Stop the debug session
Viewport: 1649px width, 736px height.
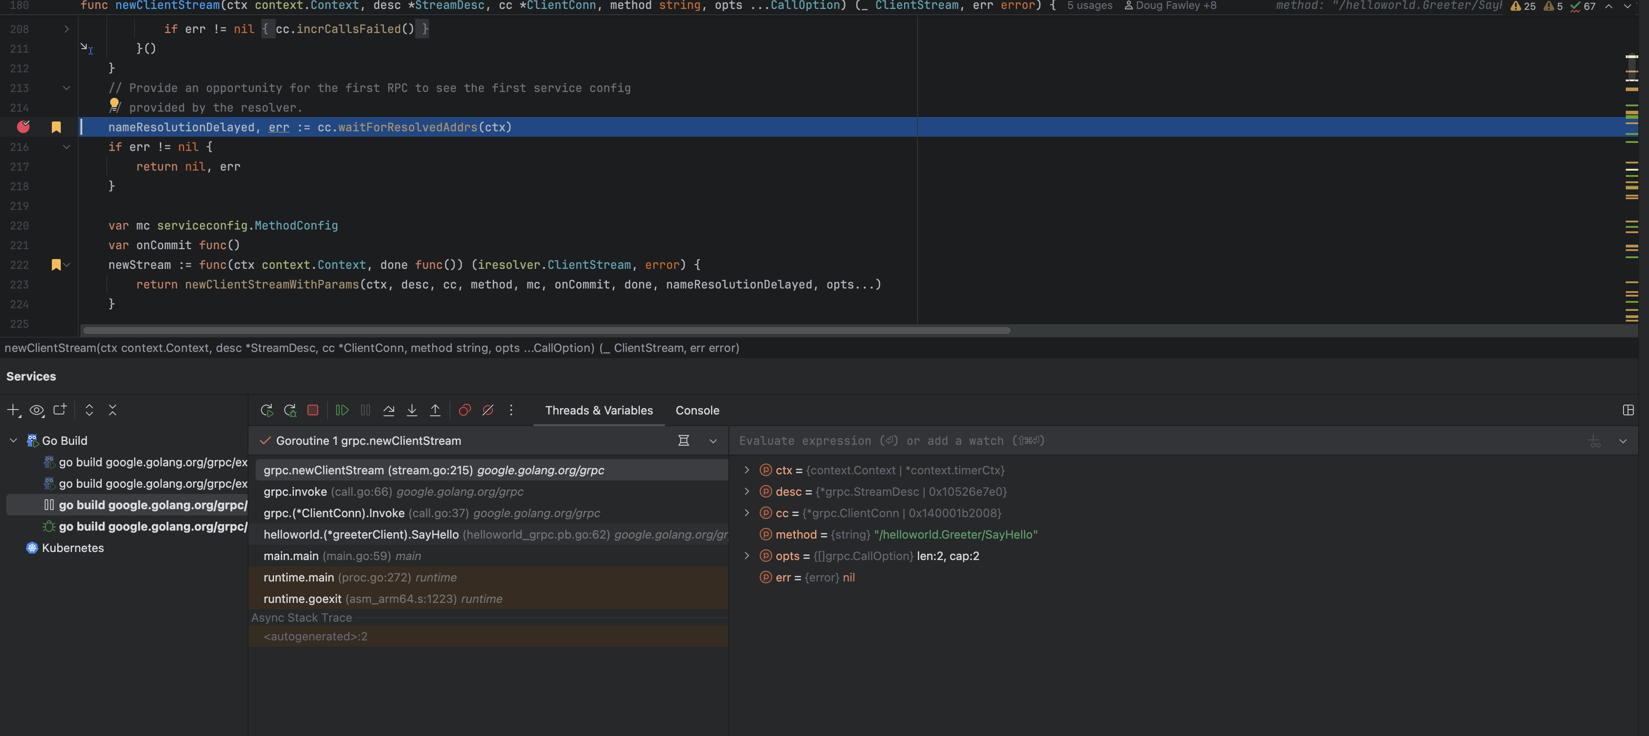coord(313,410)
